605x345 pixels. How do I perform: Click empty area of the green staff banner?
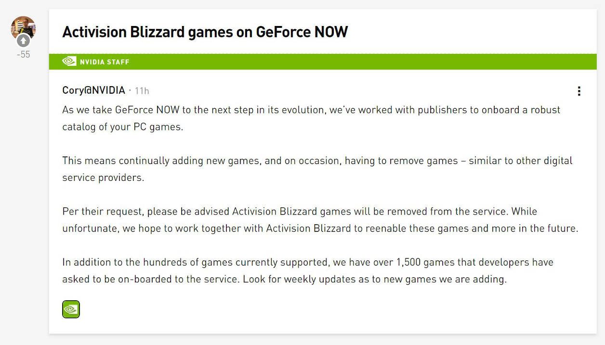pyautogui.click(x=361, y=62)
